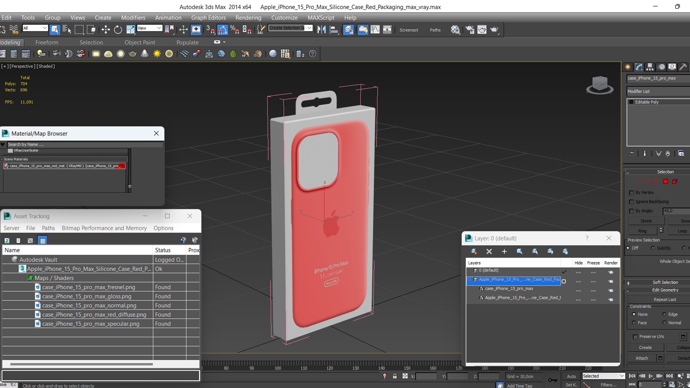This screenshot has height=388, width=690.
Task: Click the Ring selection button
Action: (x=643, y=231)
